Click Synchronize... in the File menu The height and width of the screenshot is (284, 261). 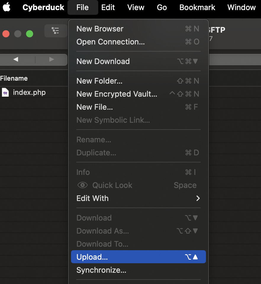[101, 270]
